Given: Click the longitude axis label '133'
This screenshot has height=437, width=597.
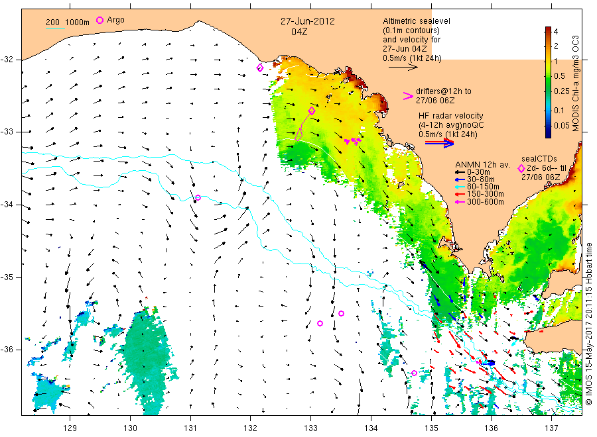Looking at the screenshot, I should coord(310,428).
